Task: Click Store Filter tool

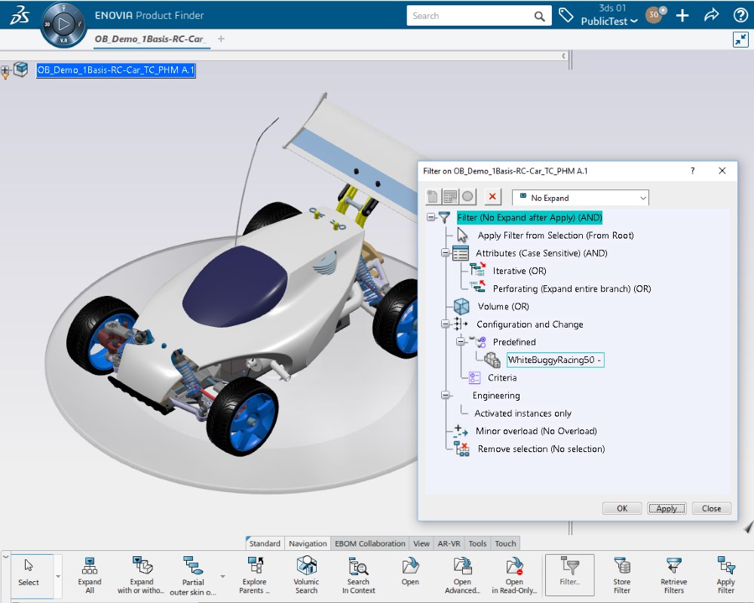Action: [x=622, y=576]
